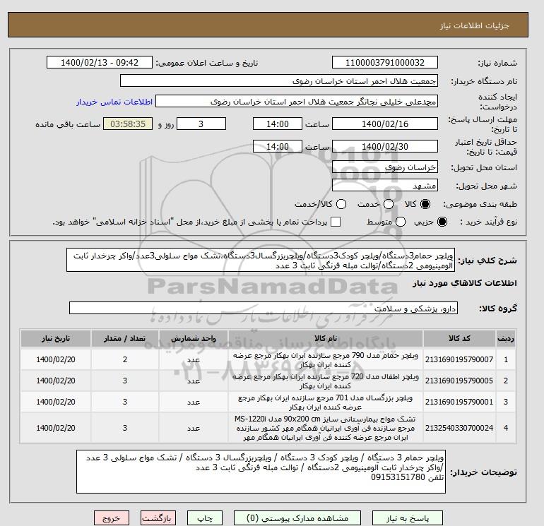
Task: Click ویلچر حمام مدل 790 item name
Action: 326,360
